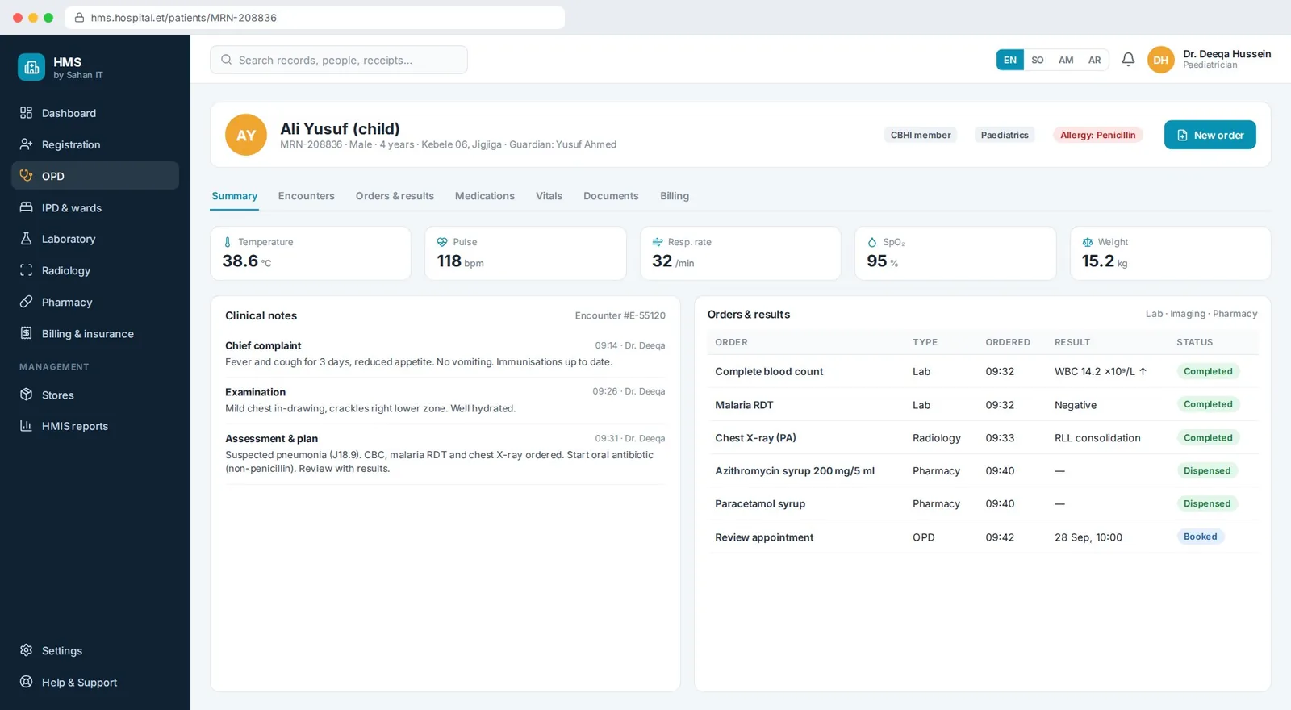Switch interface language to EN
1291x710 pixels.
[1010, 60]
